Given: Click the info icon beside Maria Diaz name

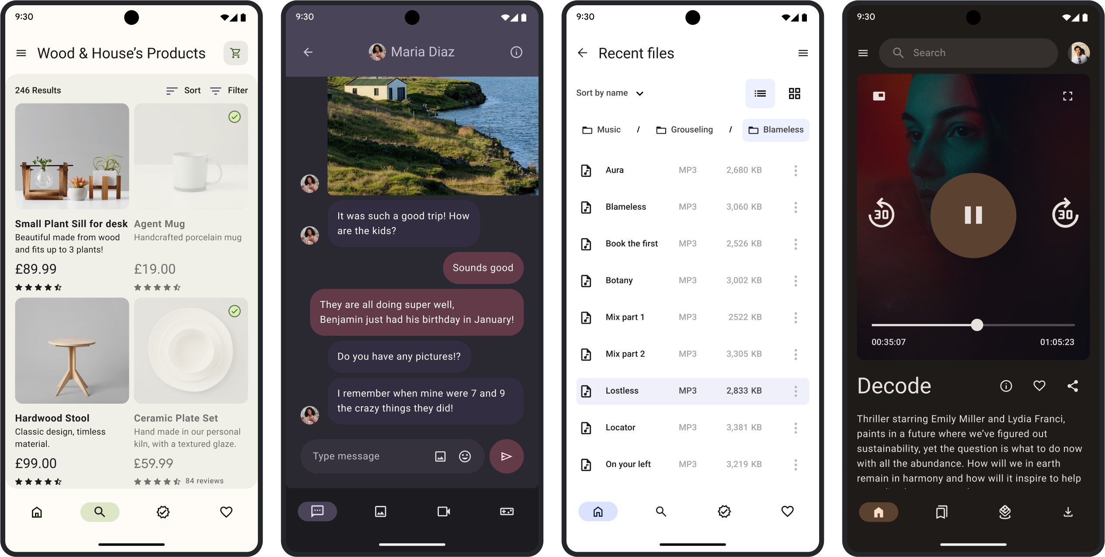Looking at the screenshot, I should pyautogui.click(x=517, y=52).
